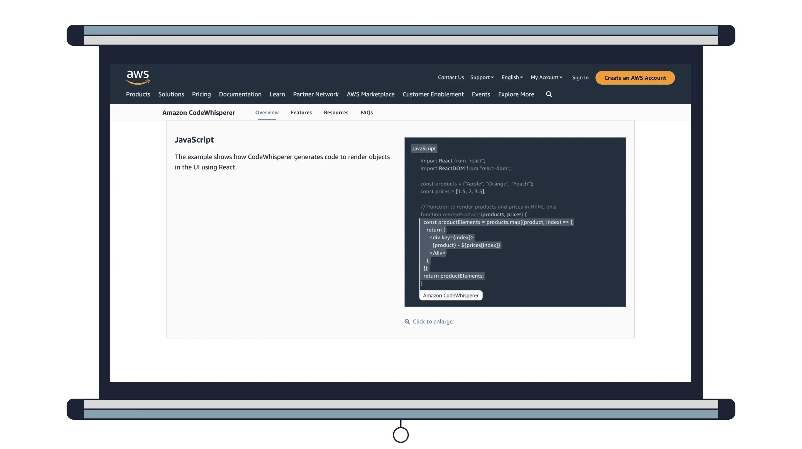This screenshot has height=449, width=802.
Task: Expand the My Account menu
Action: tap(546, 78)
